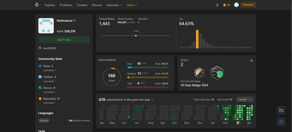Click the Premium button
The height and width of the screenshot is (132, 292).
[x=248, y=5]
